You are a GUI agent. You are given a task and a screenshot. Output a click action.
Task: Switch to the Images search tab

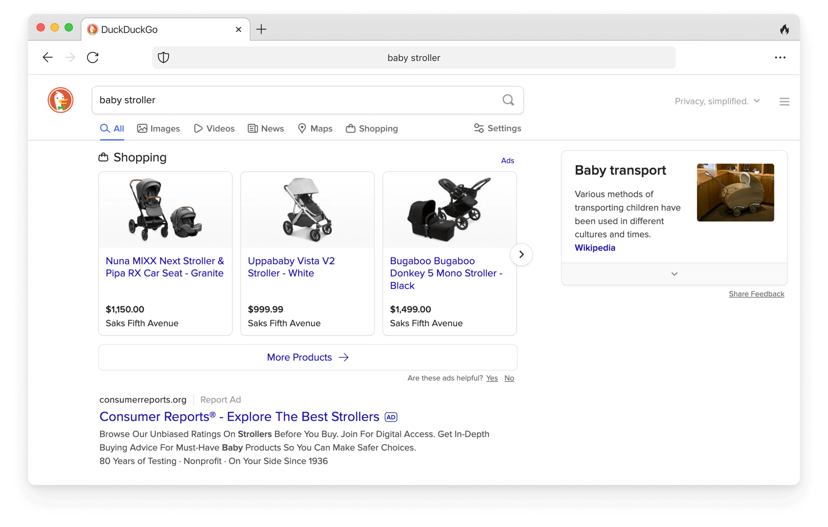pyautogui.click(x=159, y=128)
